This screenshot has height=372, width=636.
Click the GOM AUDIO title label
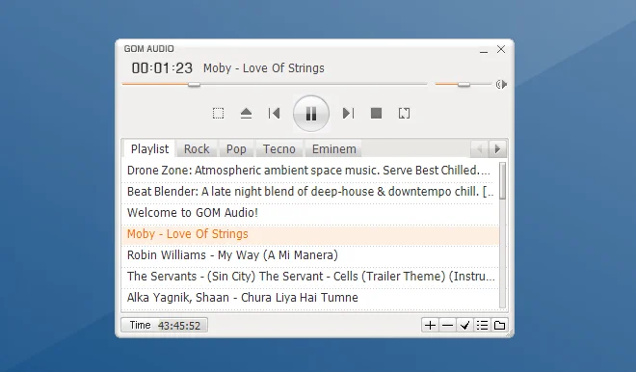pos(148,49)
